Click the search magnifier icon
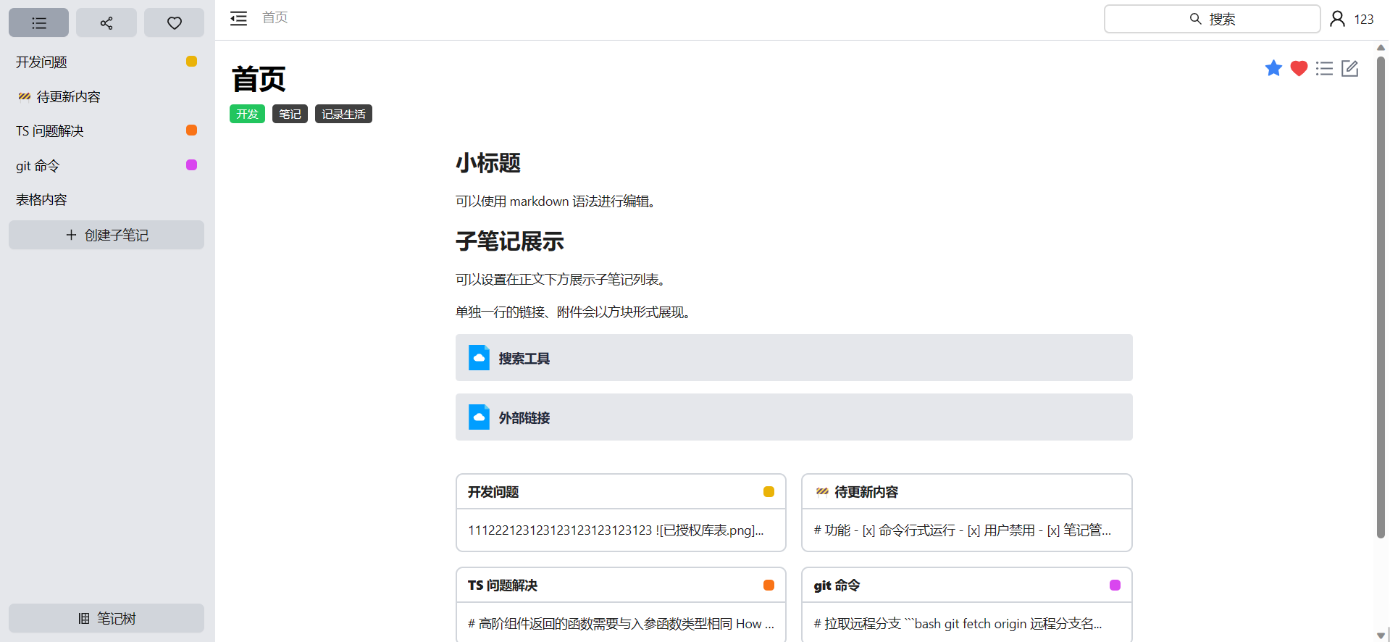The width and height of the screenshot is (1390, 642). [1195, 19]
